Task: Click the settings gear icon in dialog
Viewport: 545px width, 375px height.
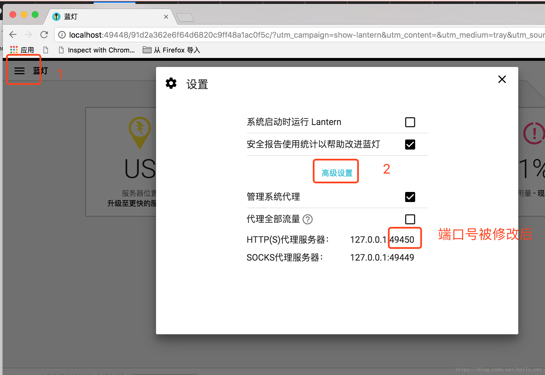Action: 171,83
